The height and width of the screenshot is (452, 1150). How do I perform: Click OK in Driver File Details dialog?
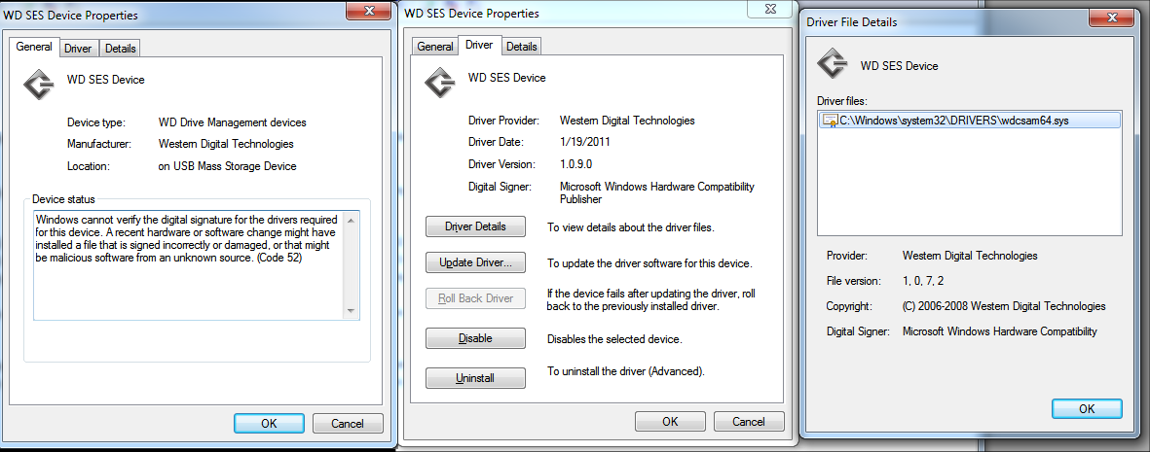[1087, 409]
